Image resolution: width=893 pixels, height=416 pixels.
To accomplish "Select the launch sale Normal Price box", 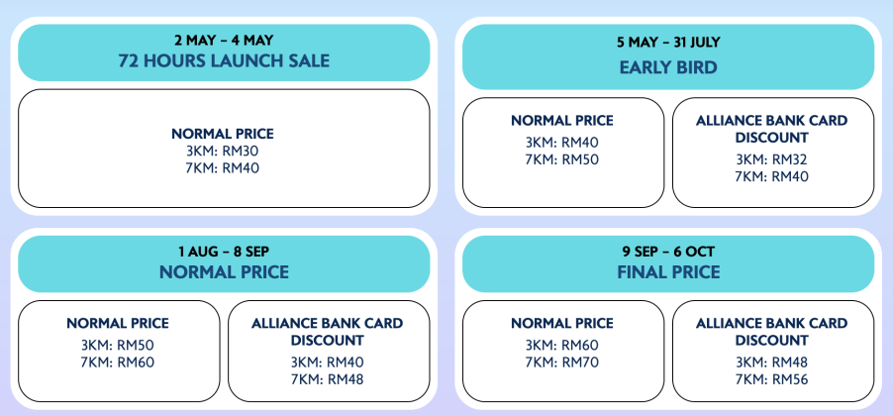I will 224,149.
